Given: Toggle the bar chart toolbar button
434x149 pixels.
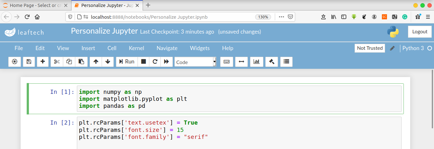Looking at the screenshot, I should click(256, 62).
